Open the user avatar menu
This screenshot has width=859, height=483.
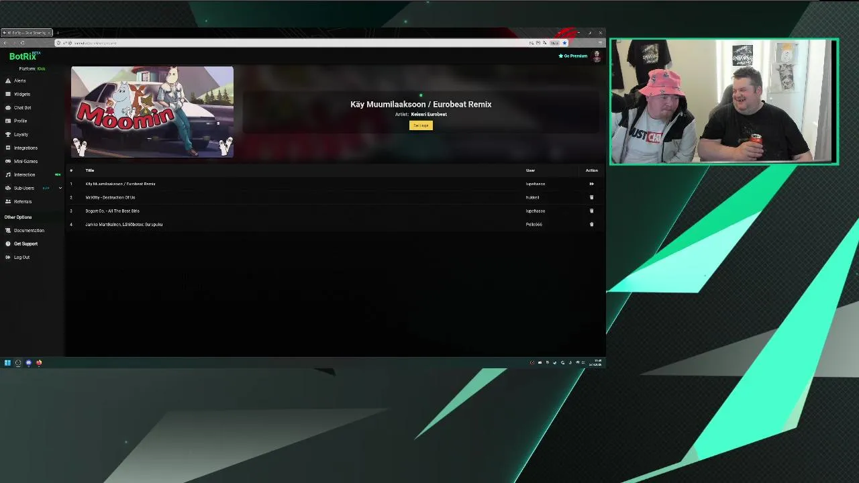pos(597,56)
